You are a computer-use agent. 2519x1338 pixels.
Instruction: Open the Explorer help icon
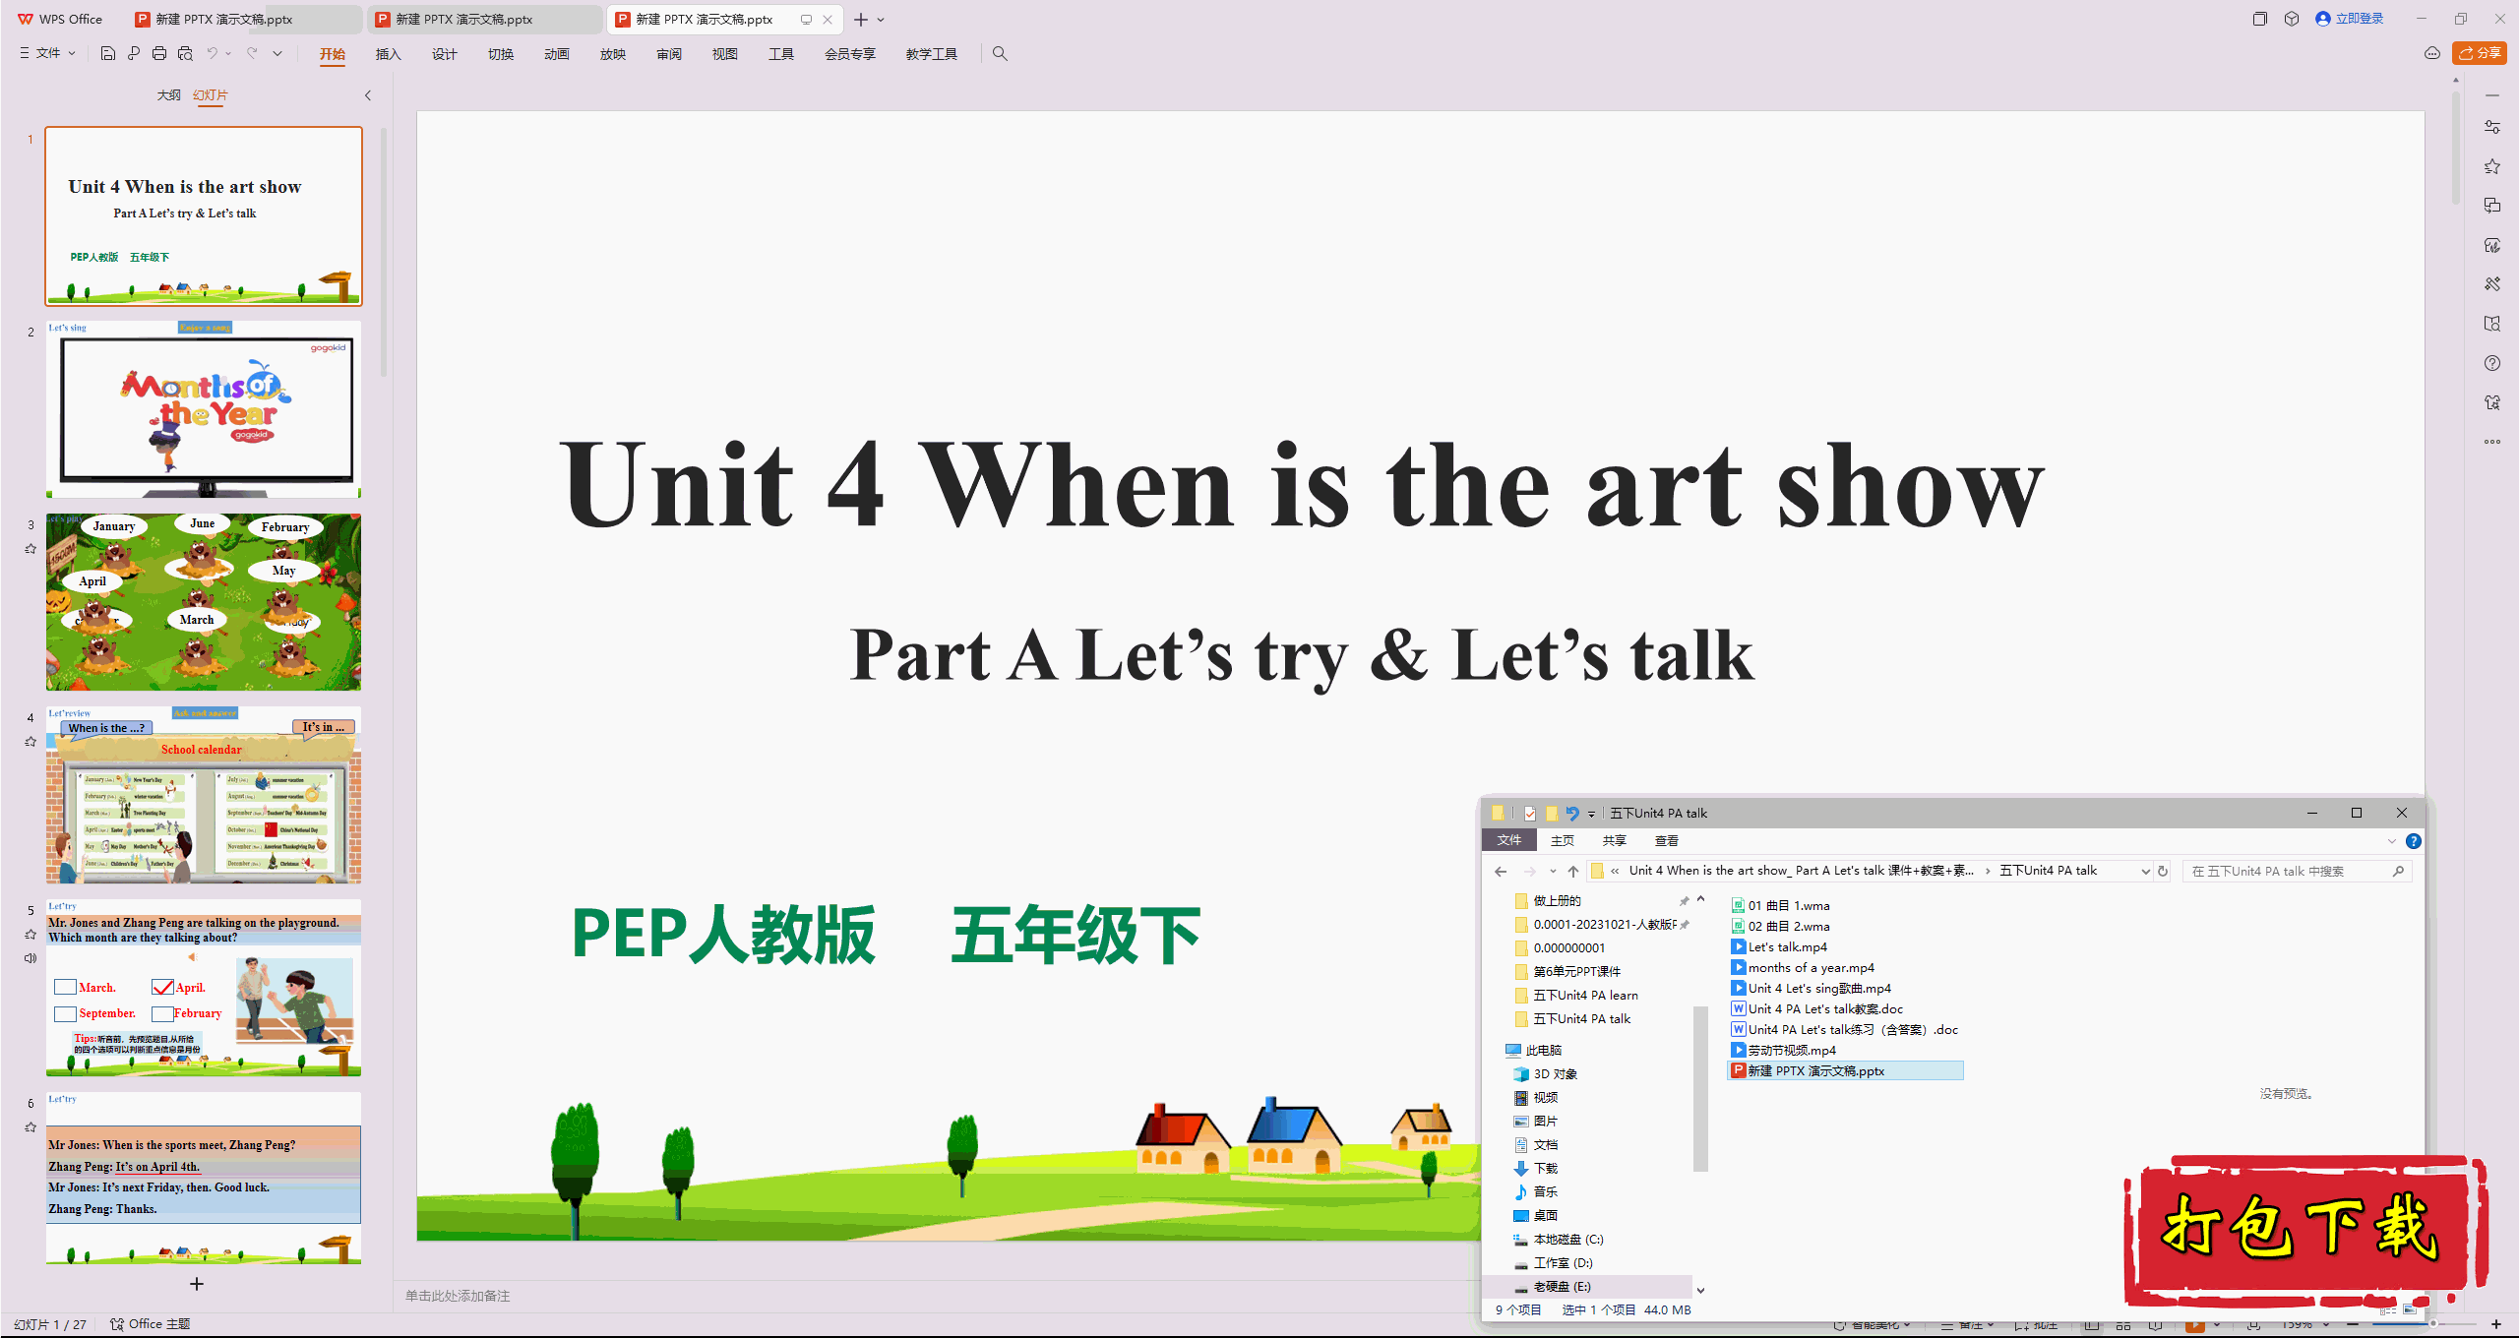(2413, 841)
